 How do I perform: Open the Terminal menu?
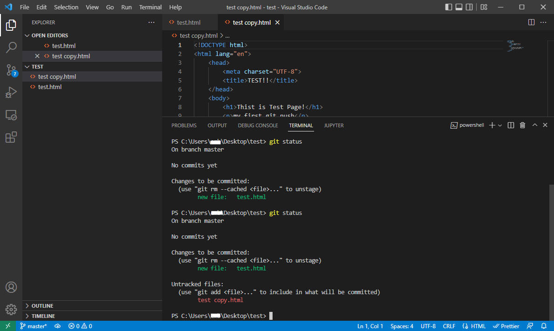pyautogui.click(x=150, y=7)
